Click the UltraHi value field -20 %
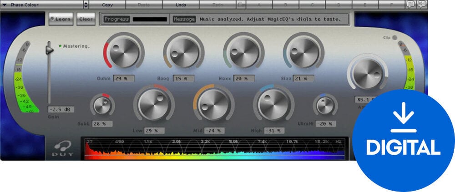The height and width of the screenshot is (192, 455). coord(326,124)
